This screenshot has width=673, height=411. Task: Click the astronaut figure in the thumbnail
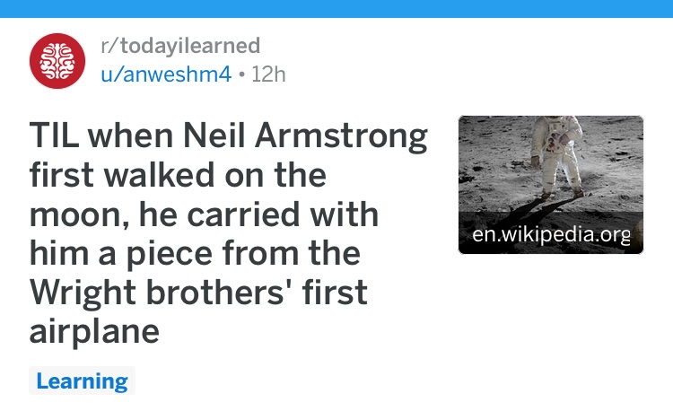tap(558, 154)
